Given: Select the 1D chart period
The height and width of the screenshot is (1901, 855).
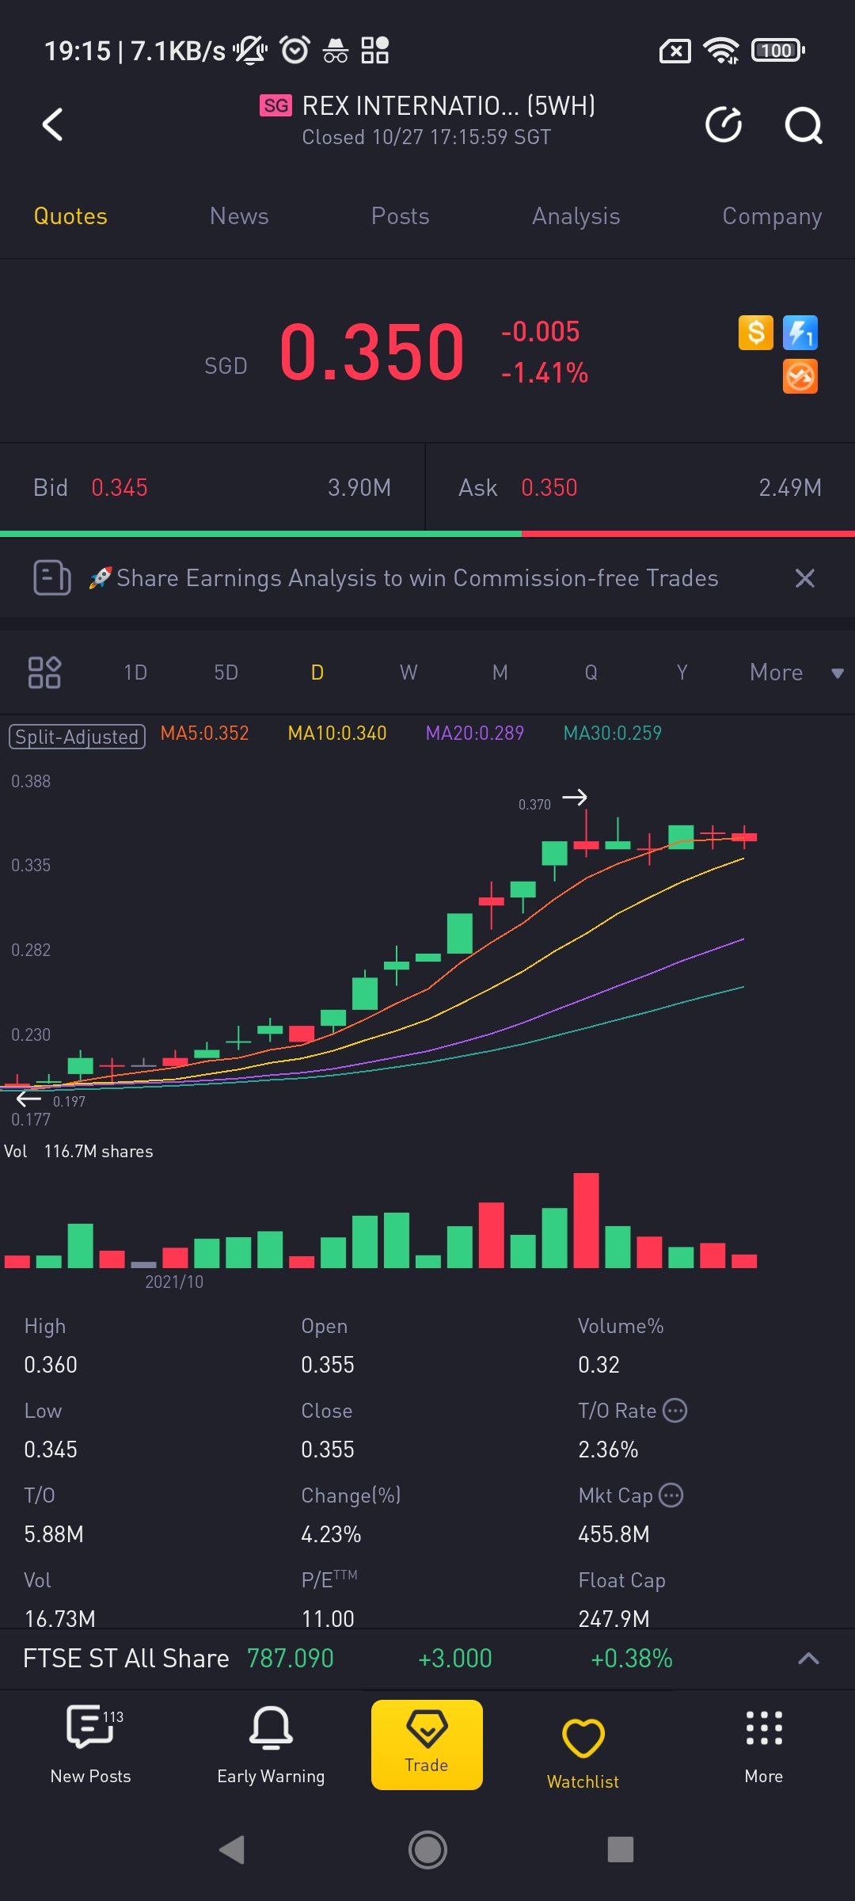Looking at the screenshot, I should click(x=135, y=672).
